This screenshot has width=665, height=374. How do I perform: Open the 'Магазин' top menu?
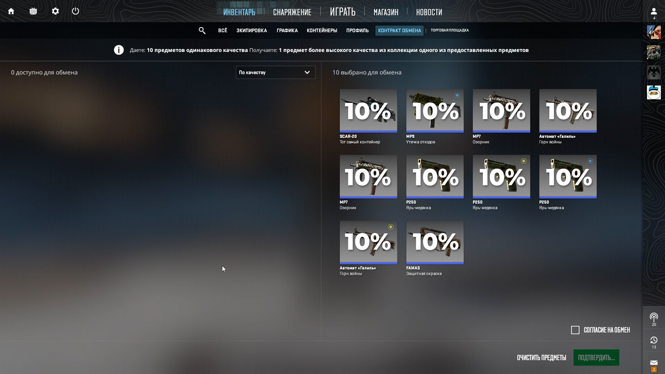click(x=386, y=12)
